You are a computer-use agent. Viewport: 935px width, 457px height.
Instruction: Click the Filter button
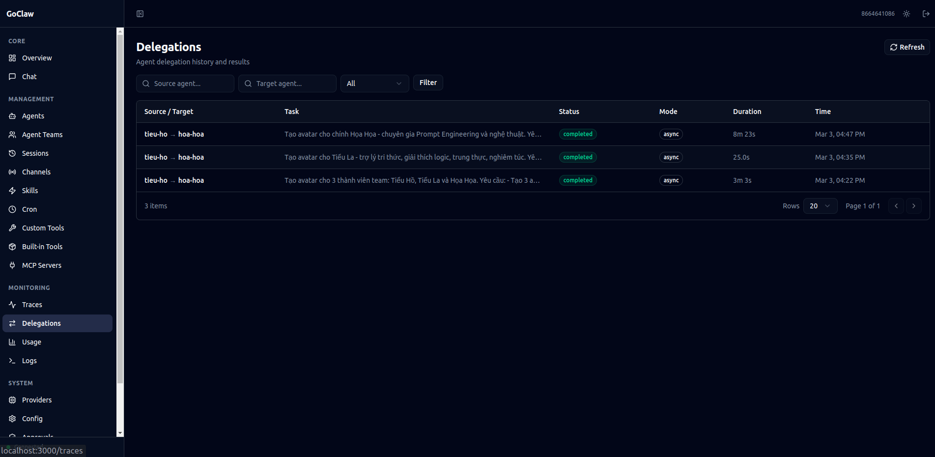click(428, 83)
